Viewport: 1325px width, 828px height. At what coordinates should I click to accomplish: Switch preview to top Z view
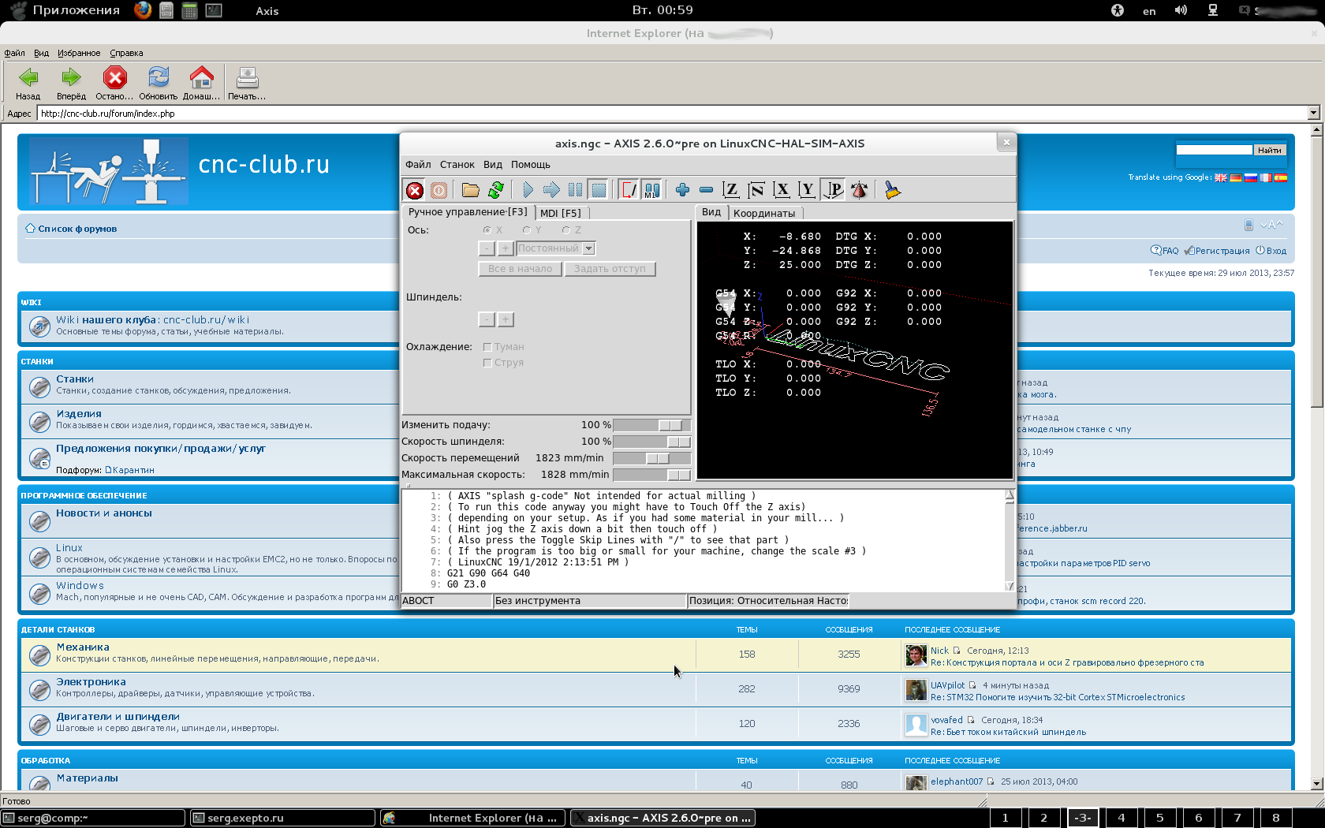(x=731, y=190)
